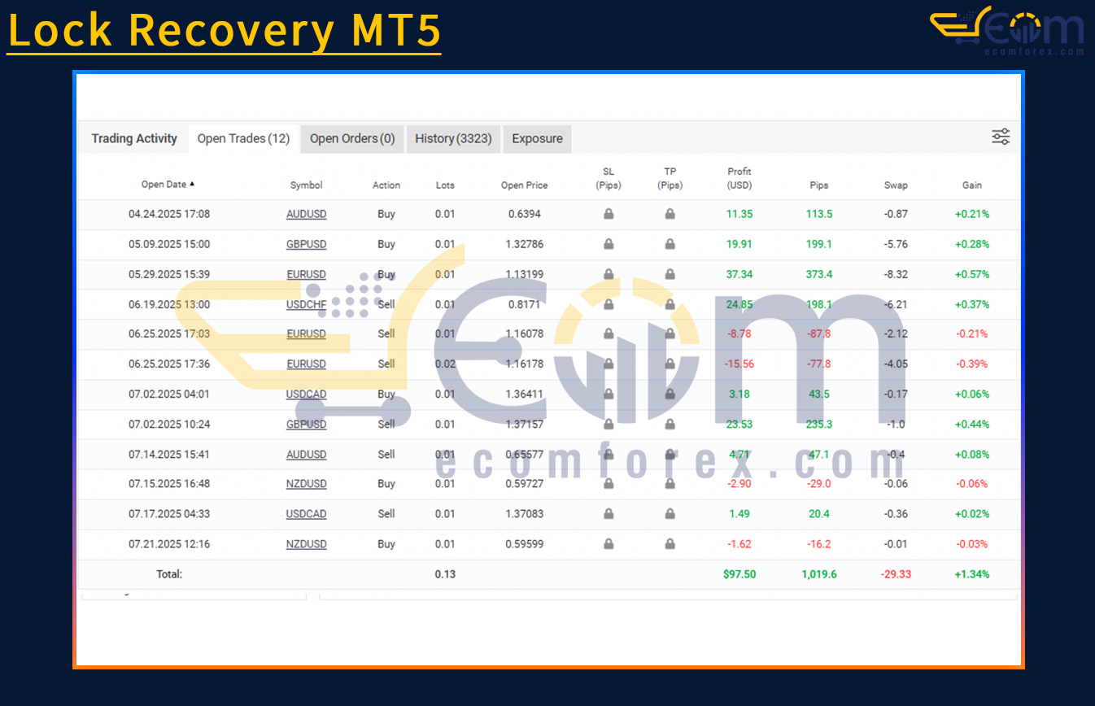This screenshot has width=1095, height=706.
Task: Click TP lock icon in AUDUSD 04.24.2025 row
Action: click(x=670, y=214)
